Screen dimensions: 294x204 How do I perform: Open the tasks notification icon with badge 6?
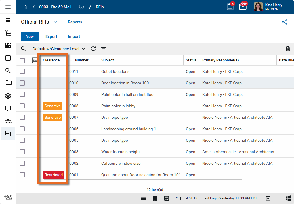230,7
